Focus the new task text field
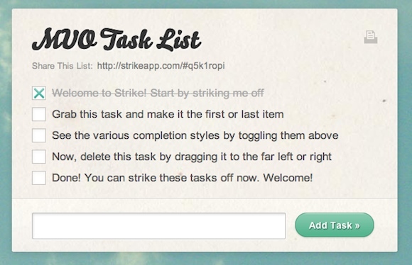412x265 pixels. point(158,226)
